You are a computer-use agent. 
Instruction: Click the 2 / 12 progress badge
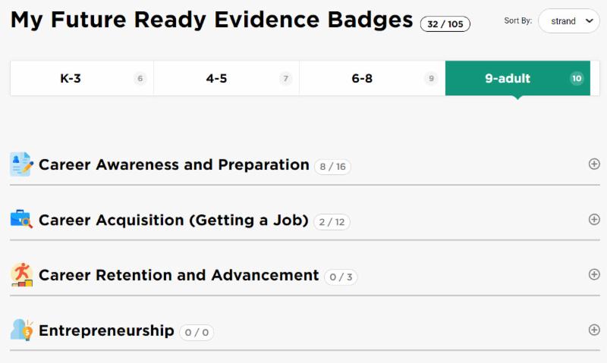332,222
